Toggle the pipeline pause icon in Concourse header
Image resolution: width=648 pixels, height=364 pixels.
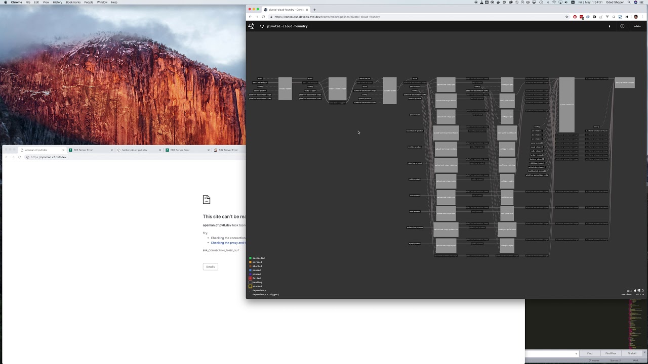622,26
